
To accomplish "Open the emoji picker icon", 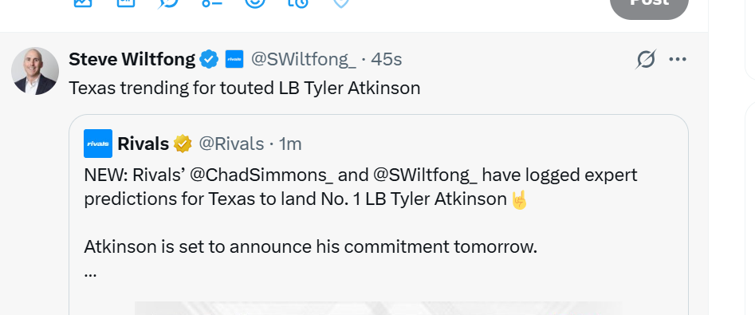I will (255, 2).
